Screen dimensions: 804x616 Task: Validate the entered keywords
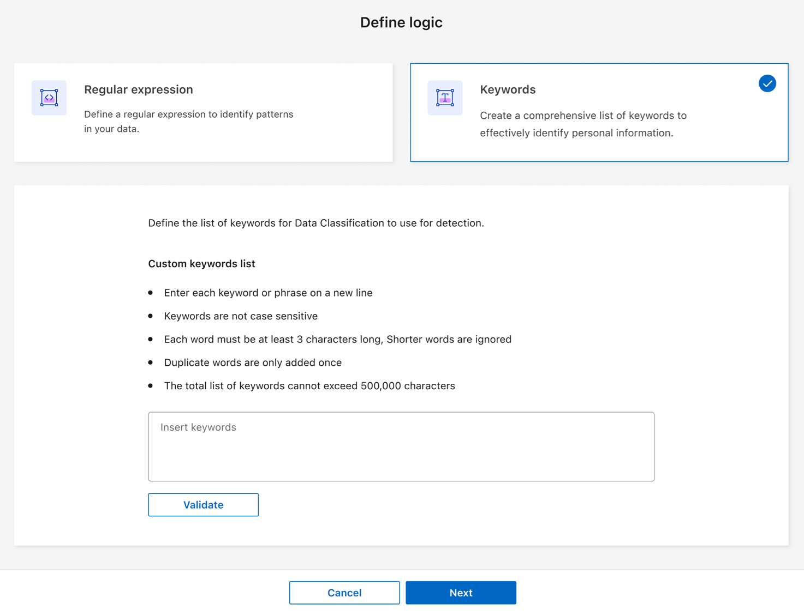(x=203, y=504)
